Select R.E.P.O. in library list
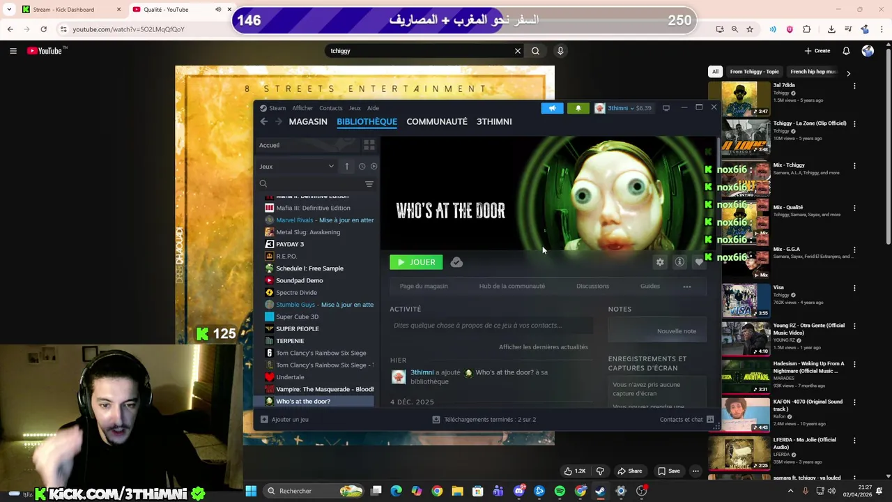This screenshot has width=892, height=502. (286, 257)
